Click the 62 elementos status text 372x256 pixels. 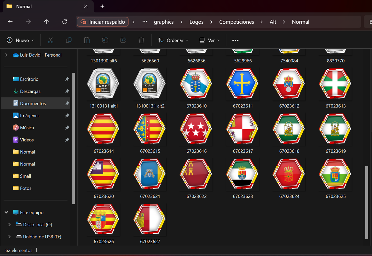pyautogui.click(x=19, y=250)
